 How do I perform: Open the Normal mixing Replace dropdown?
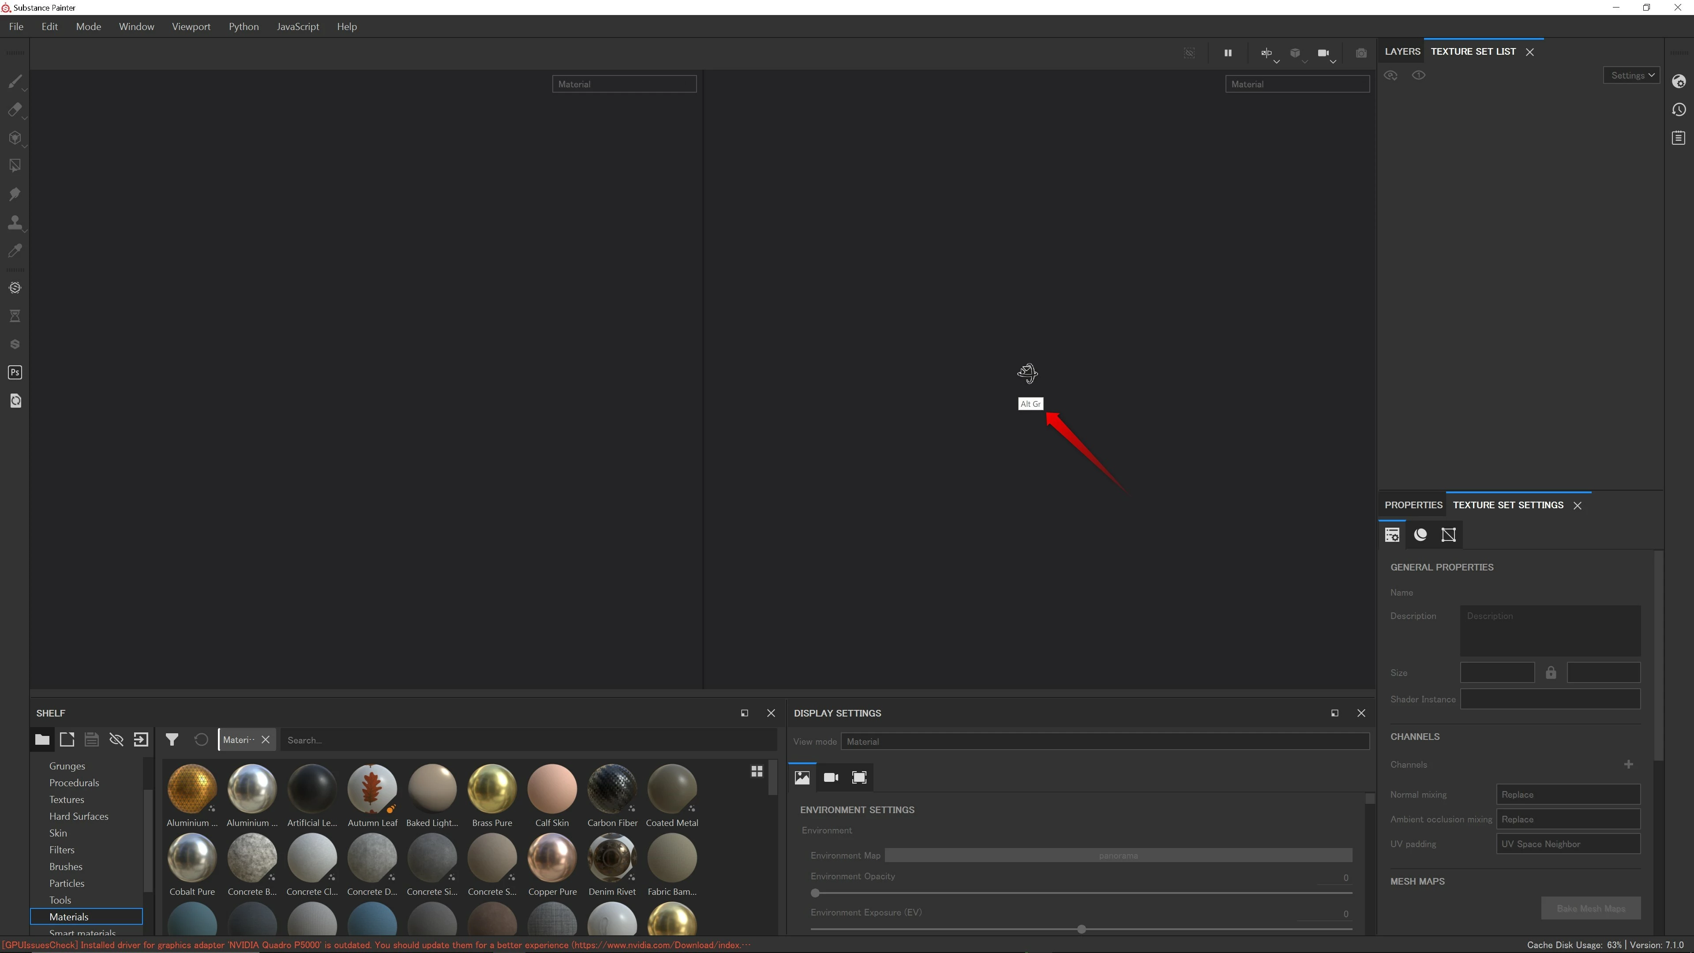coord(1568,795)
